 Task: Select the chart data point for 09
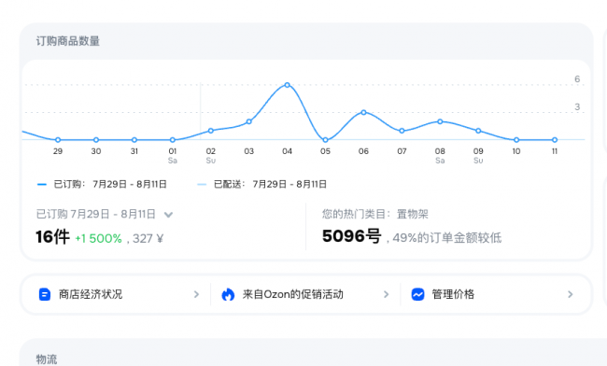(x=478, y=131)
